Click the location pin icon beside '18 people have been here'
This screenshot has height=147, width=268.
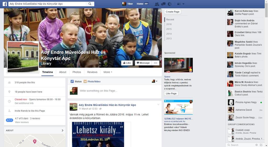click(x=9, y=92)
